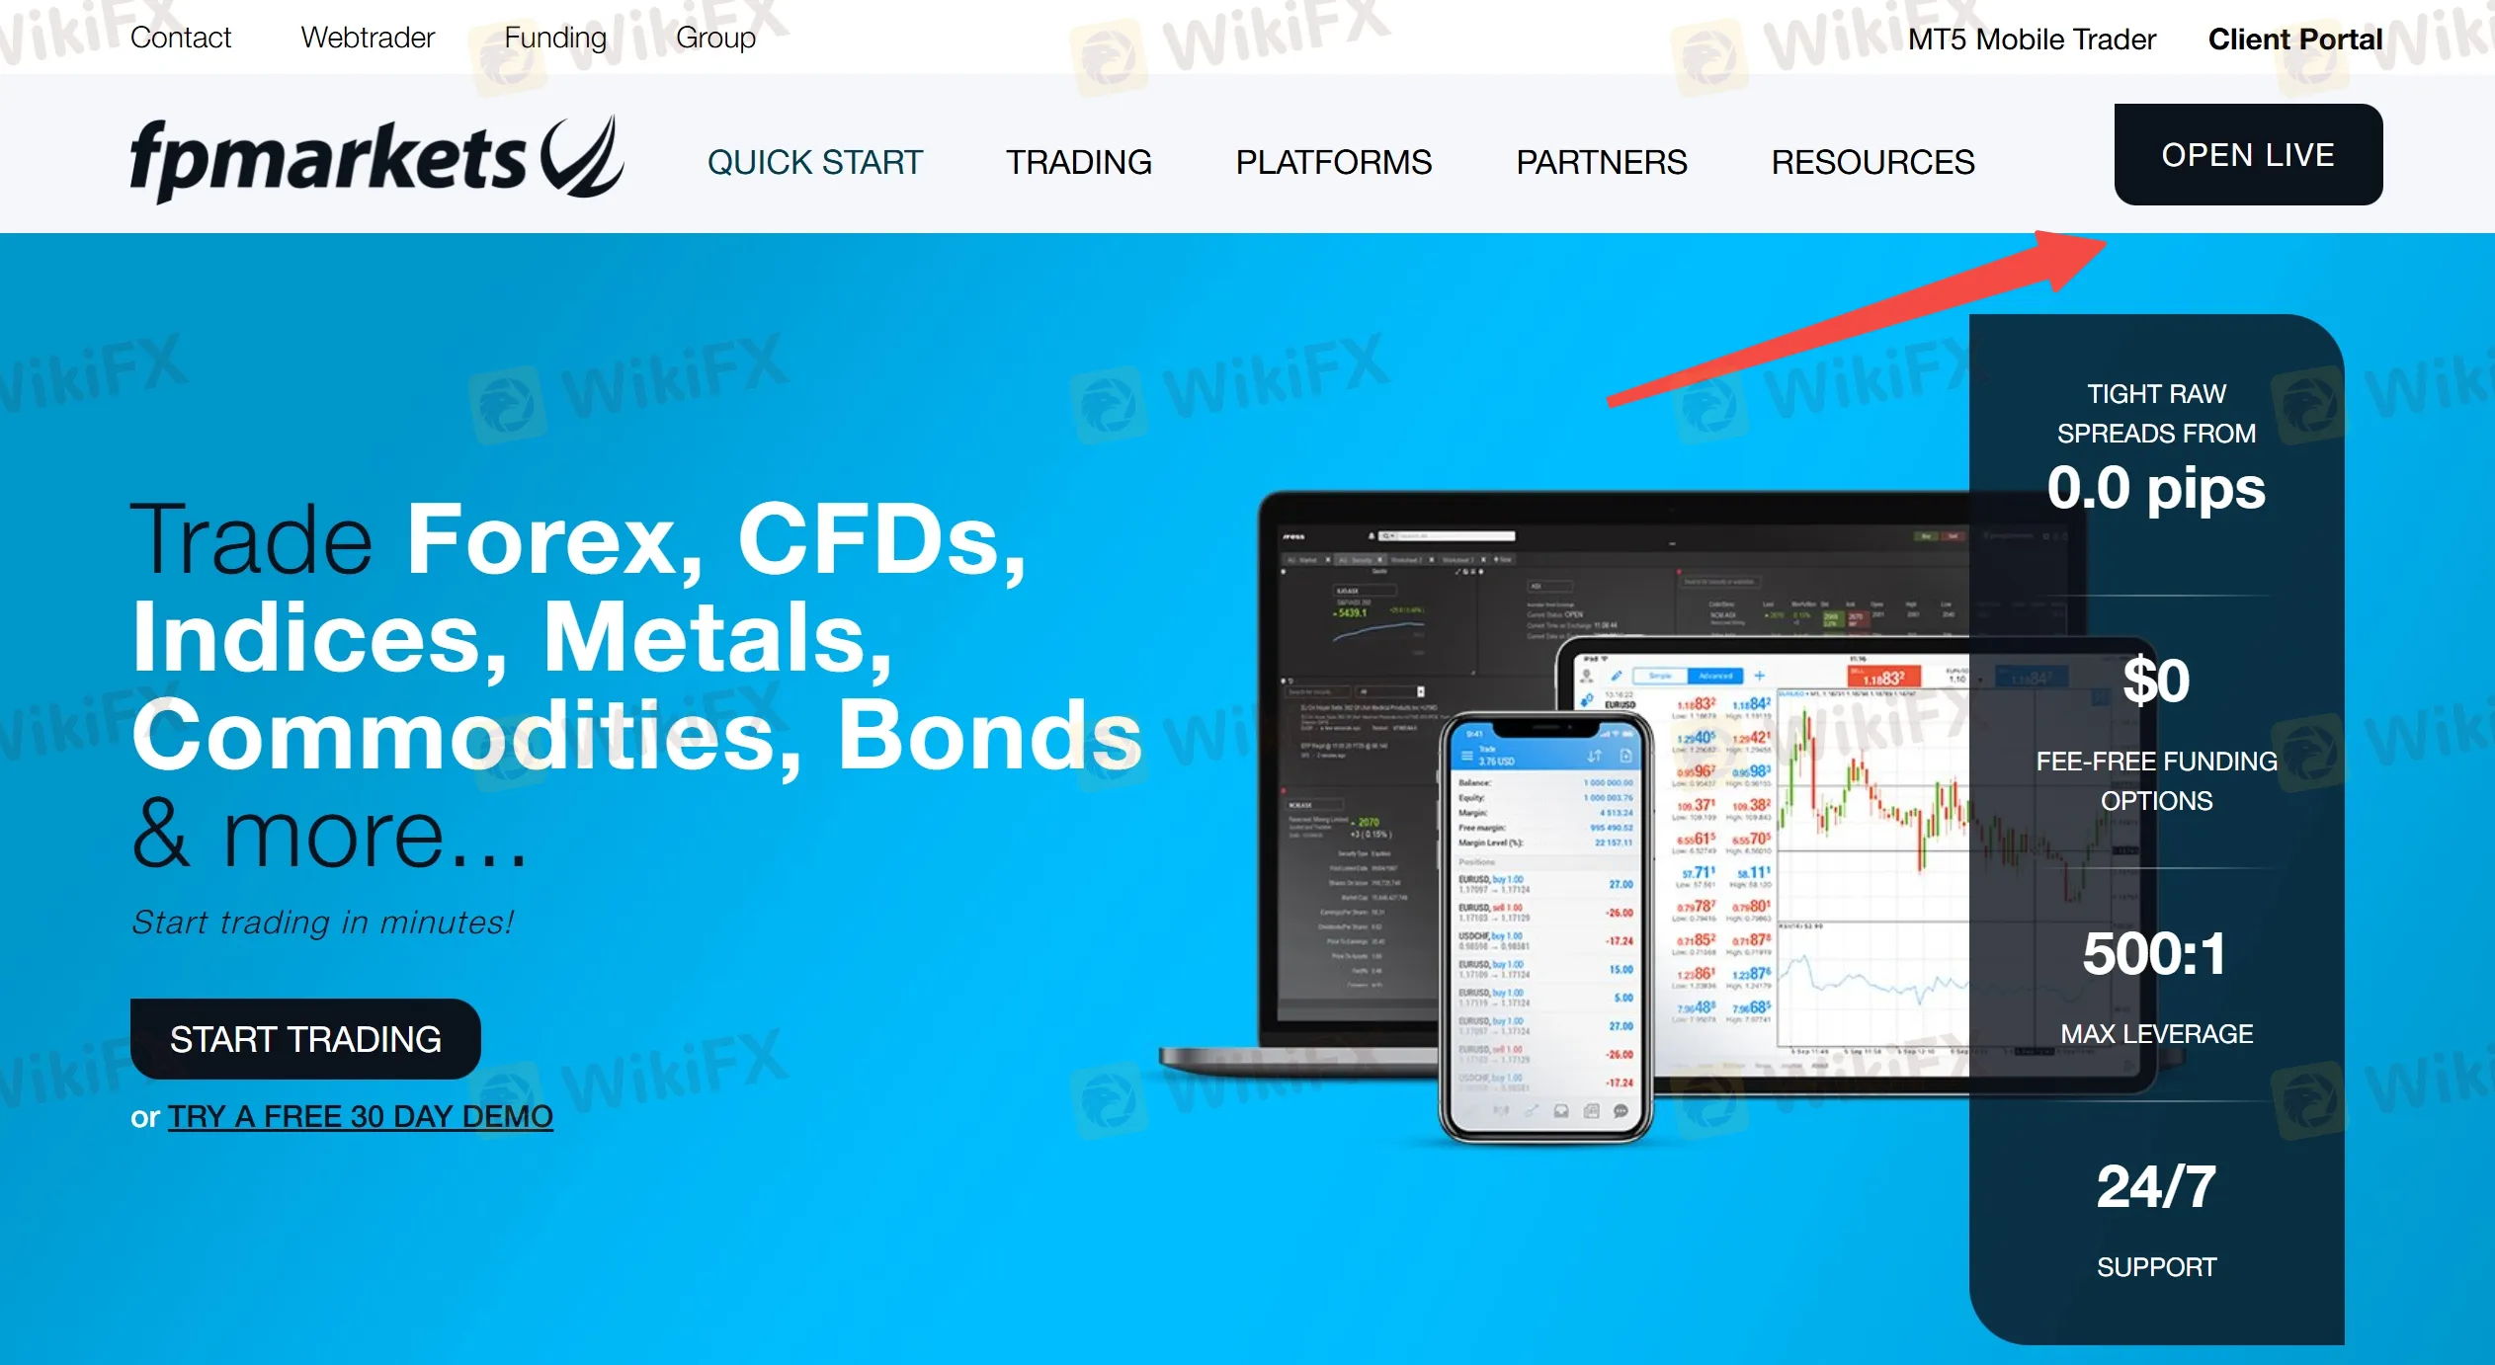Expand the PLATFORMS dropdown menu
The width and height of the screenshot is (2495, 1365).
pyautogui.click(x=1330, y=160)
